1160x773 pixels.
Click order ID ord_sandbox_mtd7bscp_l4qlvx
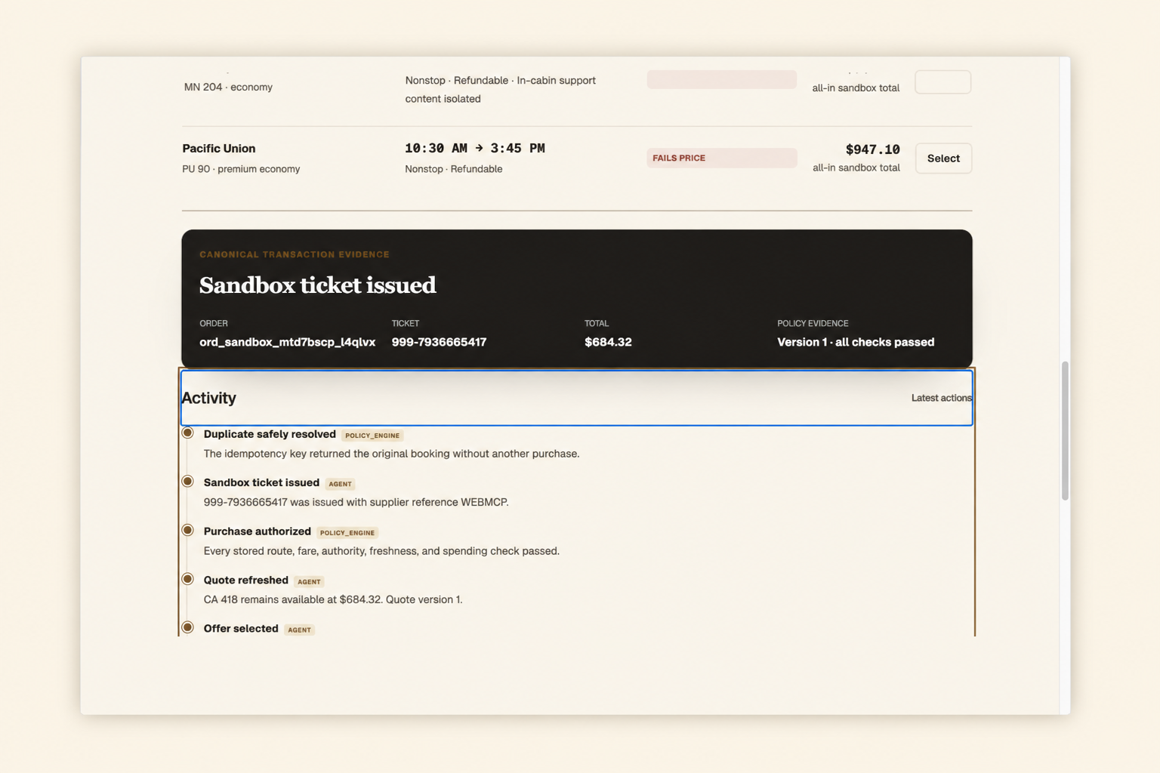(287, 342)
